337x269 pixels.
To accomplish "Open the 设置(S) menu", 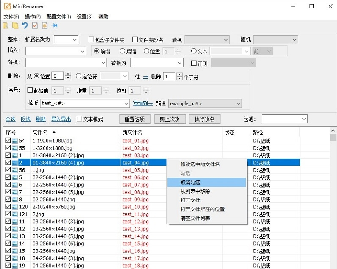I will (x=85, y=17).
